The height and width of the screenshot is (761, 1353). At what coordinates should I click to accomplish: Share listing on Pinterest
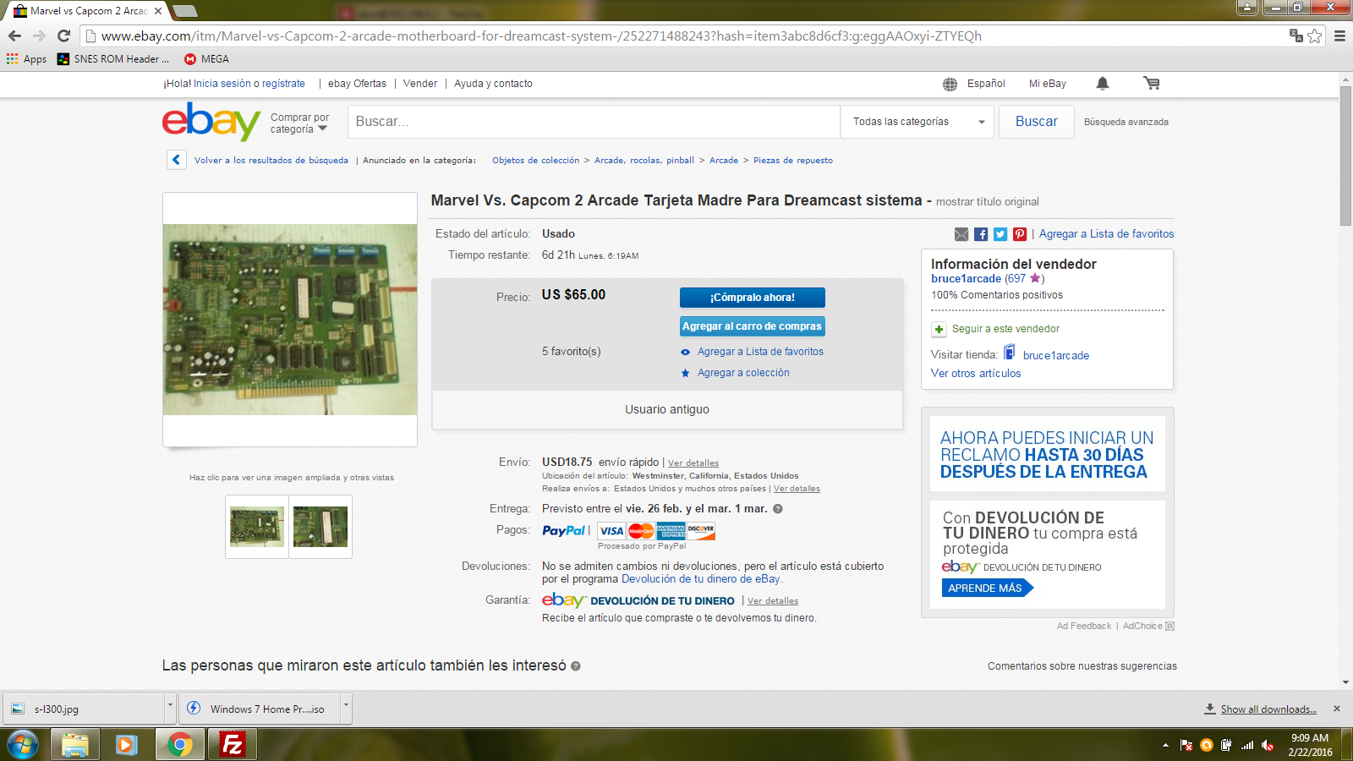(1020, 234)
